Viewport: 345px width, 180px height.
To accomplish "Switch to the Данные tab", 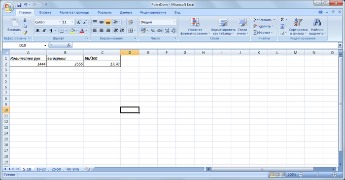I will click(126, 12).
